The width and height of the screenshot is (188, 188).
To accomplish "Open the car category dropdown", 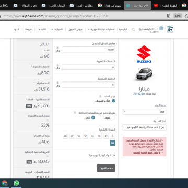I will click(x=144, y=127).
